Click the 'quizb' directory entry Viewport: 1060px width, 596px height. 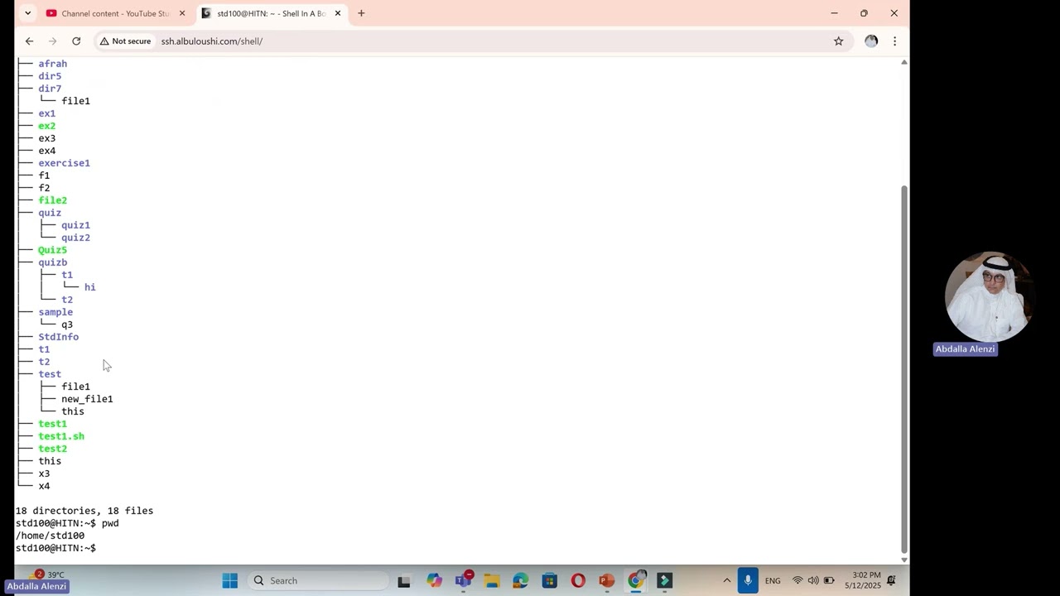(52, 262)
